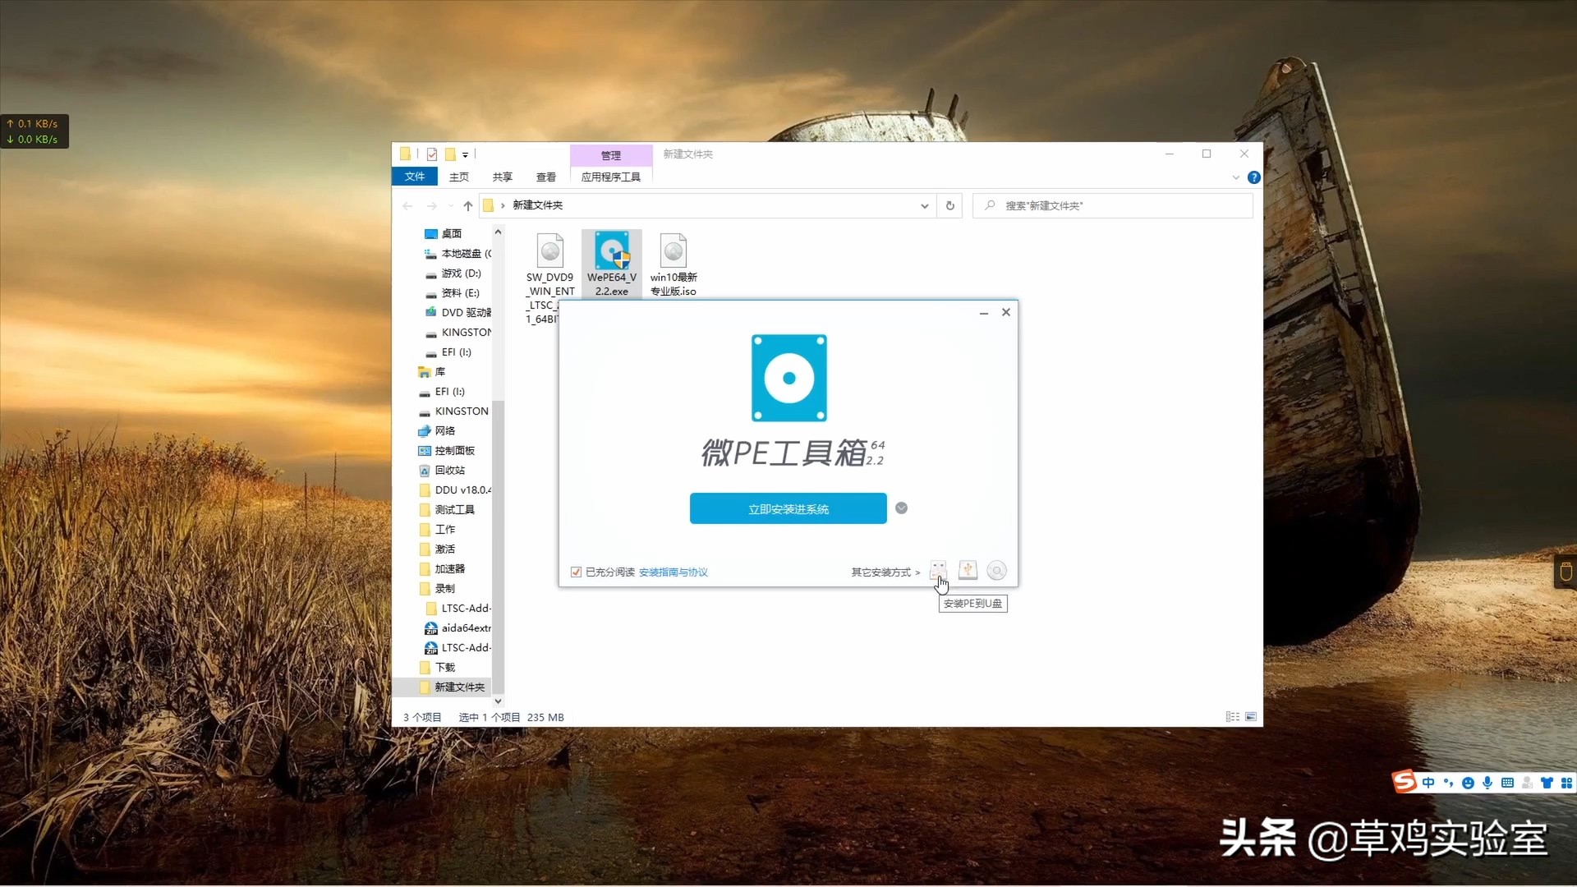Image resolution: width=1577 pixels, height=887 pixels.
Task: Expand options arrow next to 立即安装进系统
Action: pos(901,508)
